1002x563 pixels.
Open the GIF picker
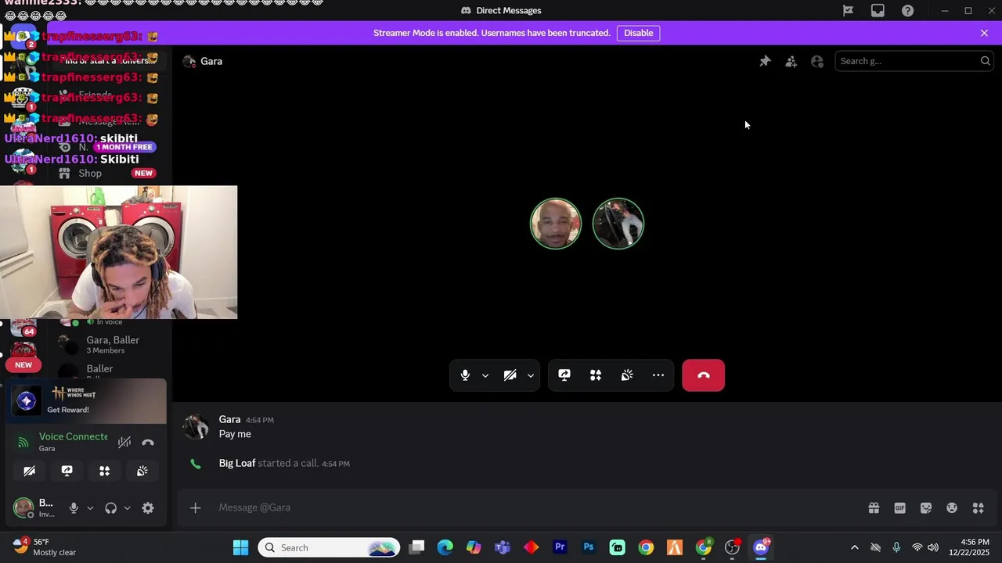(899, 507)
